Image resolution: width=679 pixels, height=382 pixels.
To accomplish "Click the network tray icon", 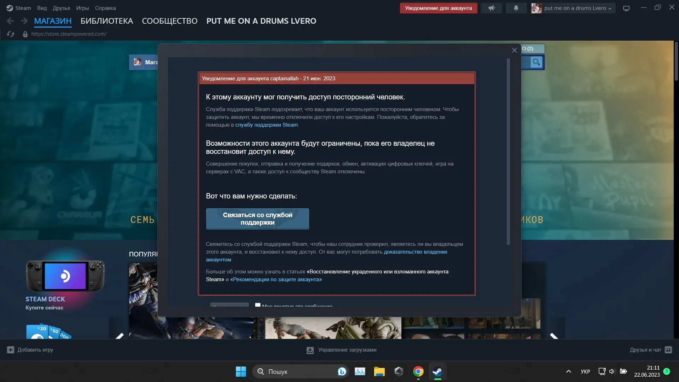I will click(x=602, y=371).
